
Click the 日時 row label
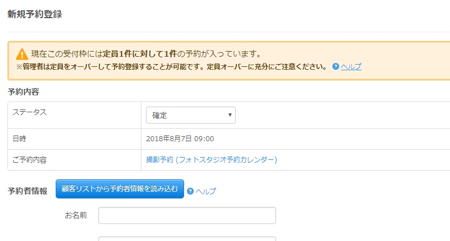(x=19, y=138)
